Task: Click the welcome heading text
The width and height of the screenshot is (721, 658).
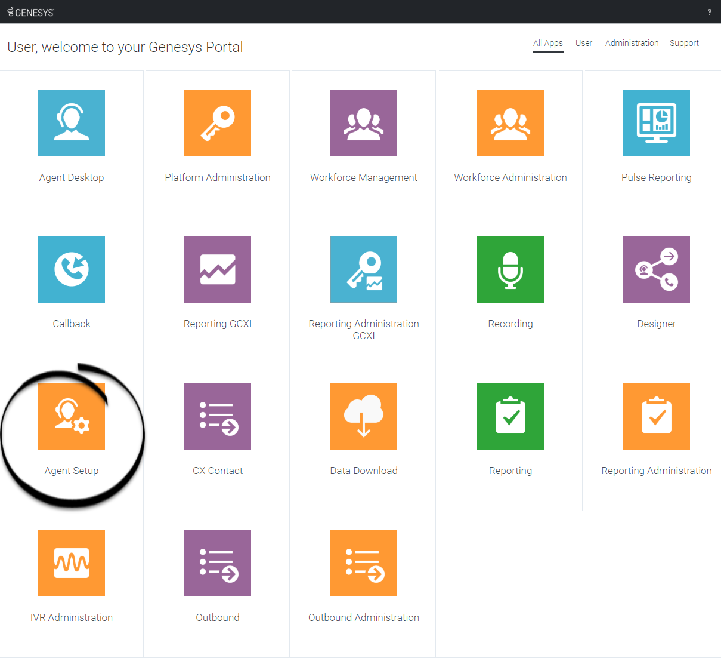Action: [125, 47]
